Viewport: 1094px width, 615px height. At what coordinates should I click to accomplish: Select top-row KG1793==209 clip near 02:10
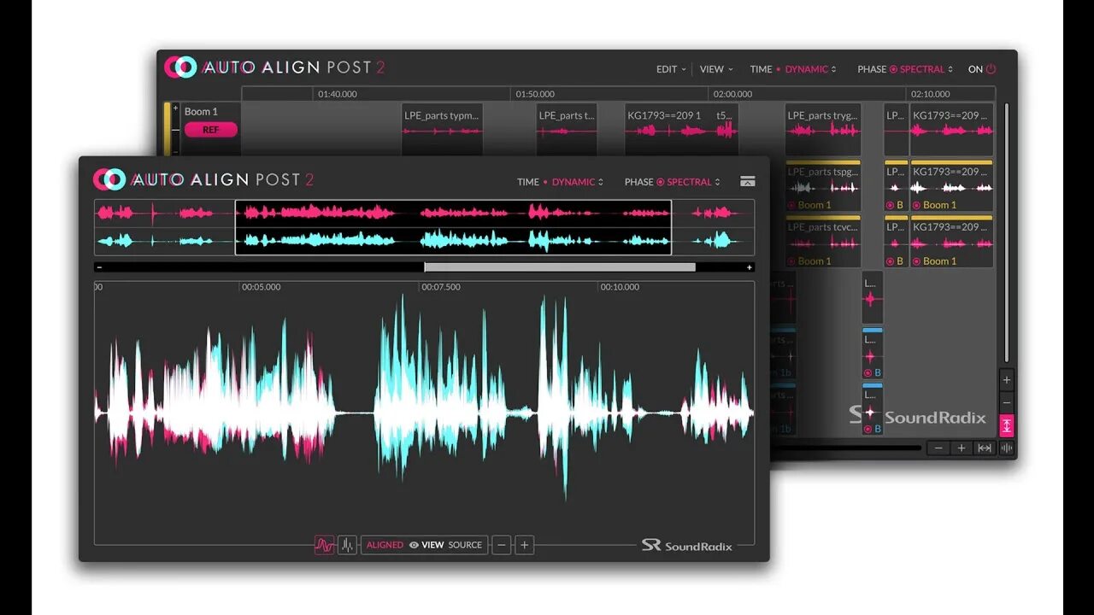(x=951, y=129)
